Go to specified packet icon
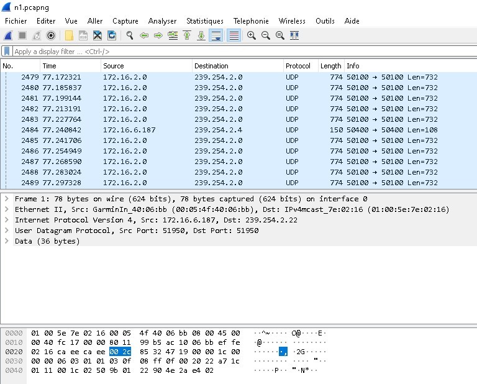 coord(173,35)
